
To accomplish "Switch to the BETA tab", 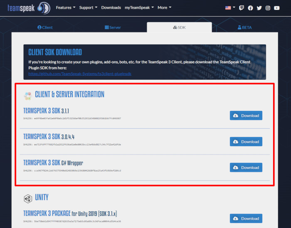I will pyautogui.click(x=244, y=27).
